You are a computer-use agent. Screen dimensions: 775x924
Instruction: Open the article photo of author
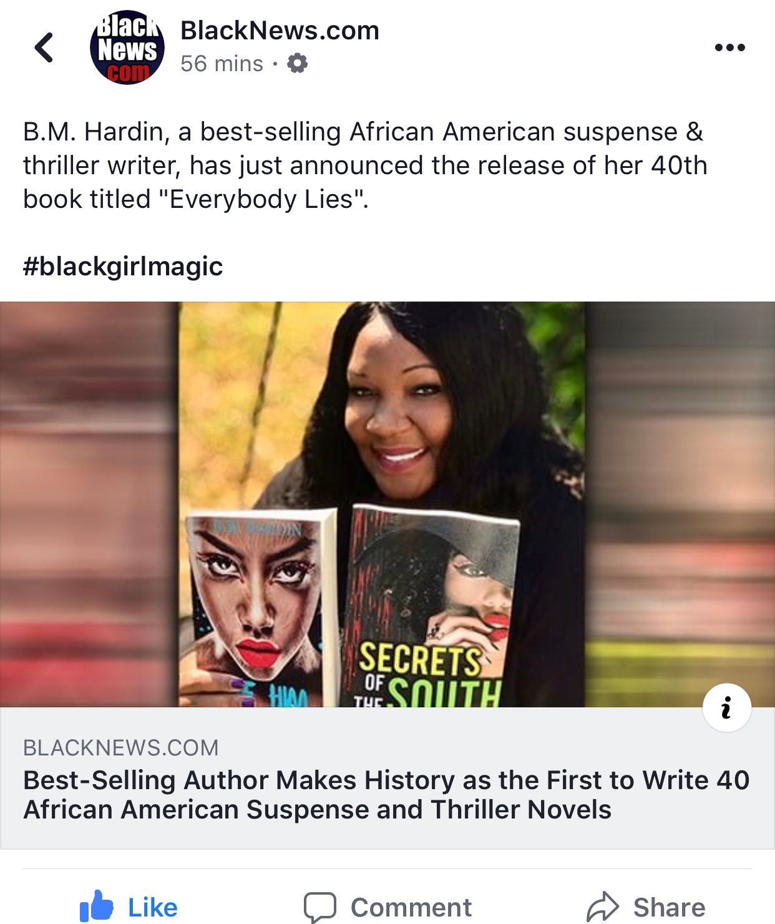click(387, 504)
